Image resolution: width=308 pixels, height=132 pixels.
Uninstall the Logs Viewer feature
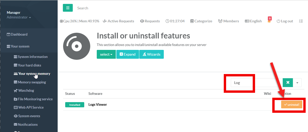[x=292, y=104]
